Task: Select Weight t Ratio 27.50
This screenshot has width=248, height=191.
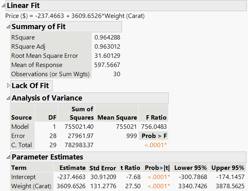Action: click(x=133, y=186)
